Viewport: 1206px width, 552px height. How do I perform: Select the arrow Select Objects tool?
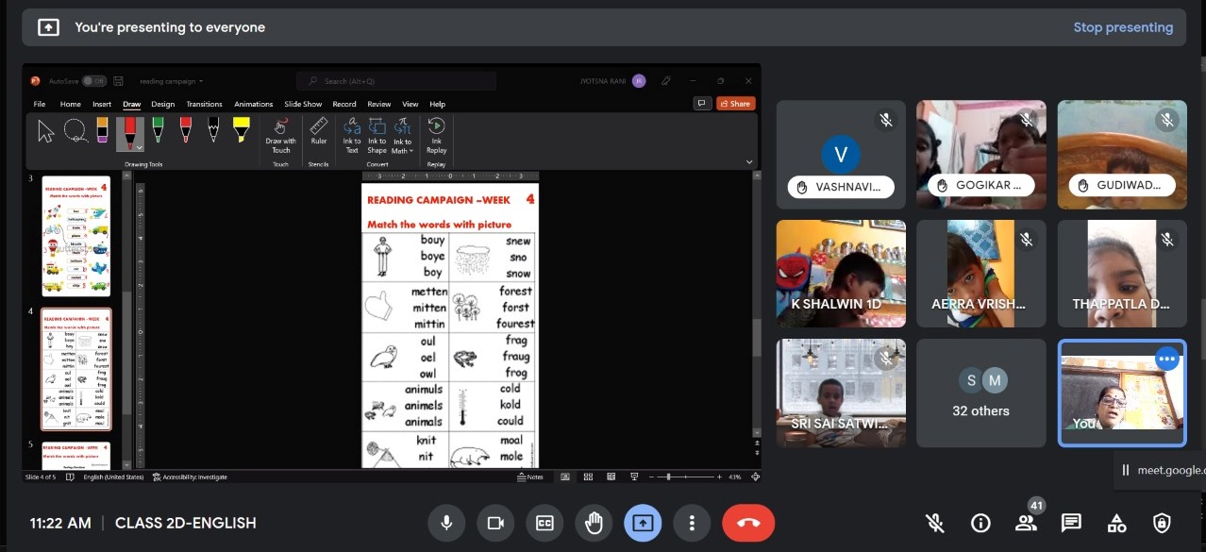click(x=46, y=131)
